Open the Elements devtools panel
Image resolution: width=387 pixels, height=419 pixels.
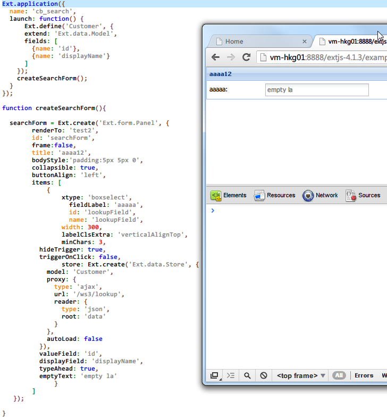click(x=229, y=195)
